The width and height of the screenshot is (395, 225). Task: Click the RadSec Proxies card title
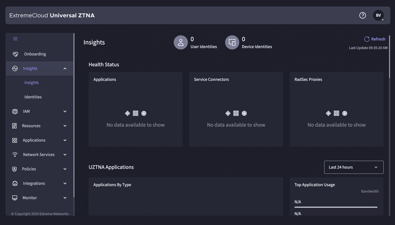(308, 79)
